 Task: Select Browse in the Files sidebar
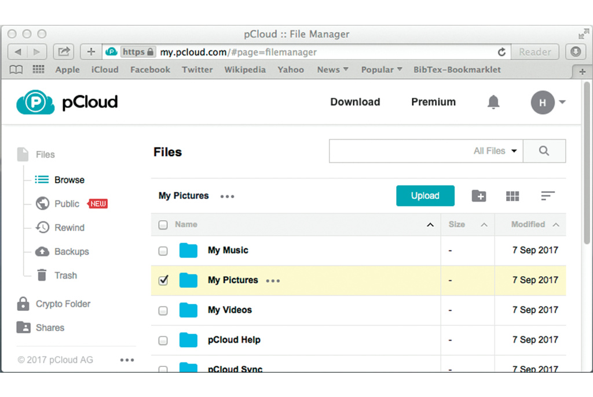(x=69, y=180)
